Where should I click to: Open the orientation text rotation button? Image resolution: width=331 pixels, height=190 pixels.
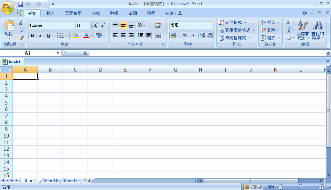[142, 25]
